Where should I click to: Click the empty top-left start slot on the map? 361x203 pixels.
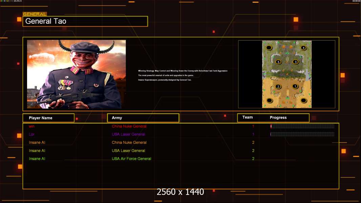click(269, 48)
